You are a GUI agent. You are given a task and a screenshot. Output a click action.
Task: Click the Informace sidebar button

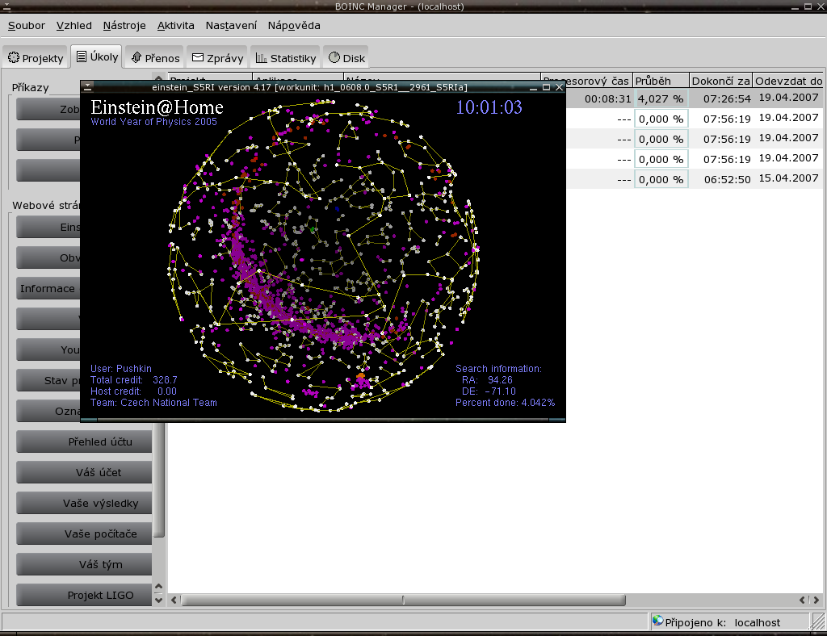tap(48, 288)
